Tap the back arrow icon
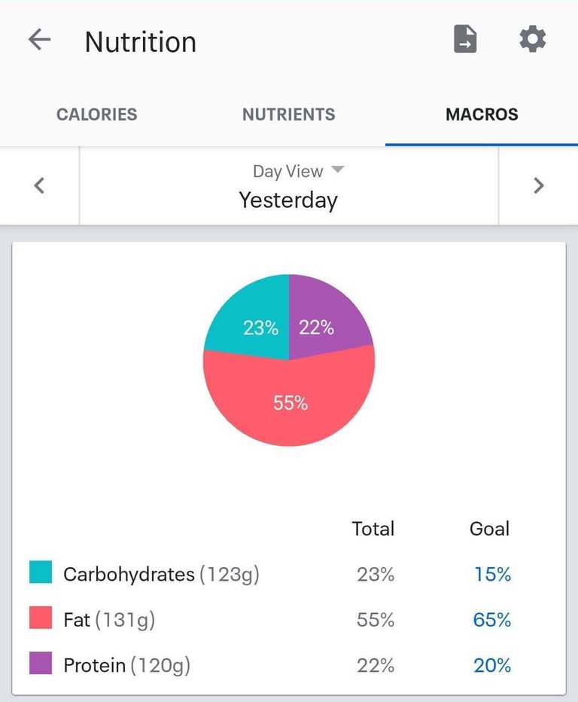The width and height of the screenshot is (578, 702). pyautogui.click(x=39, y=40)
